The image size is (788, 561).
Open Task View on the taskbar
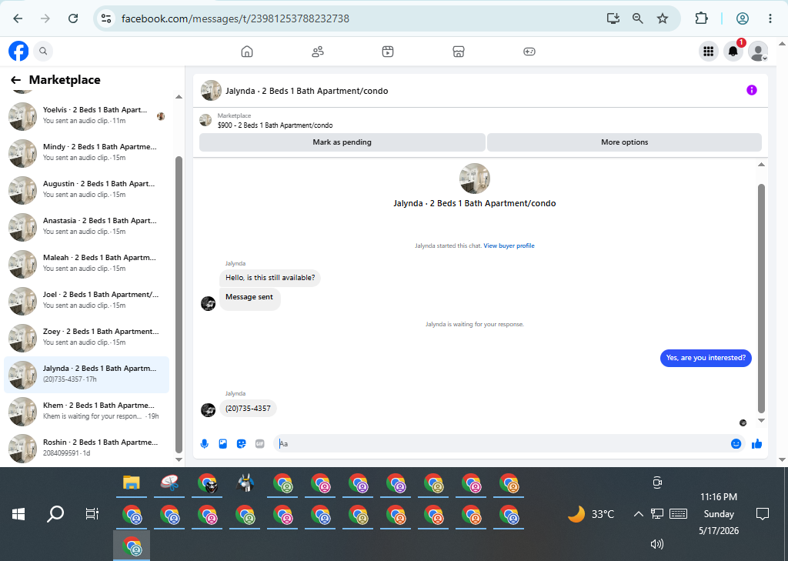click(x=92, y=514)
